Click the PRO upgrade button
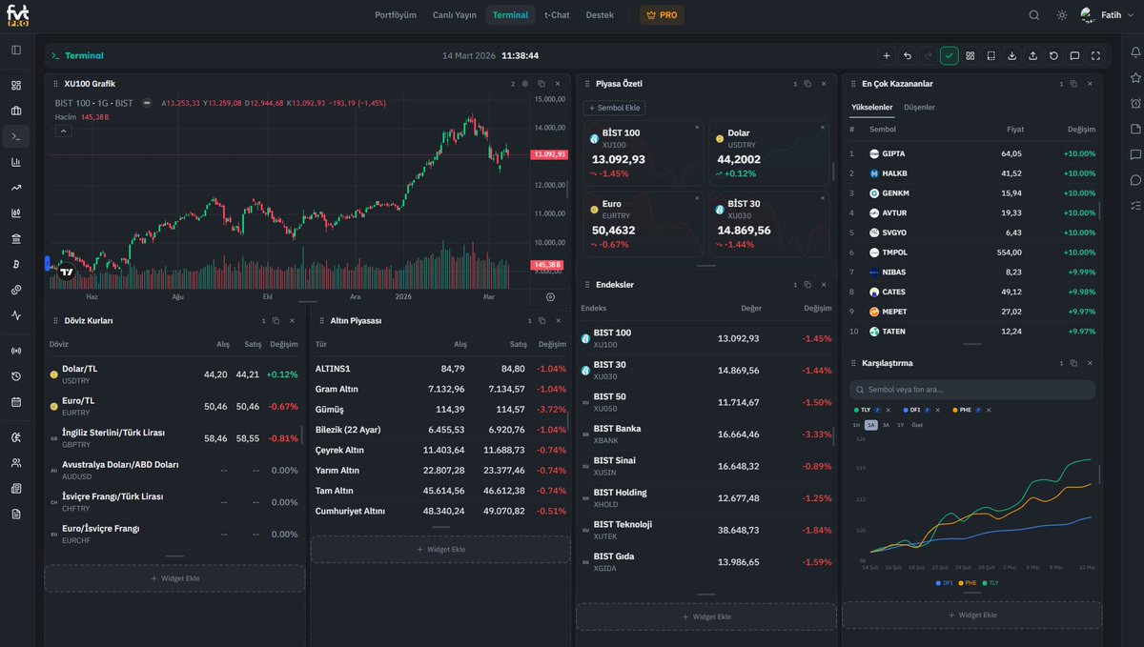This screenshot has width=1144, height=647. 662,15
